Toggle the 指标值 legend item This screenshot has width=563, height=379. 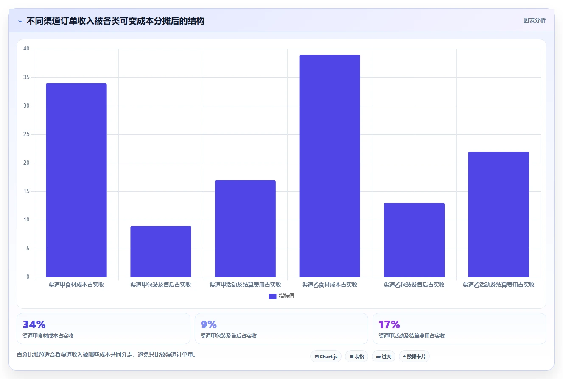tap(282, 296)
